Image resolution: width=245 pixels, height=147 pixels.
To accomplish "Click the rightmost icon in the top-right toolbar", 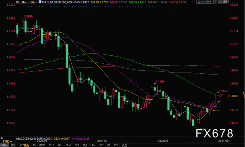I will (x=227, y=2).
